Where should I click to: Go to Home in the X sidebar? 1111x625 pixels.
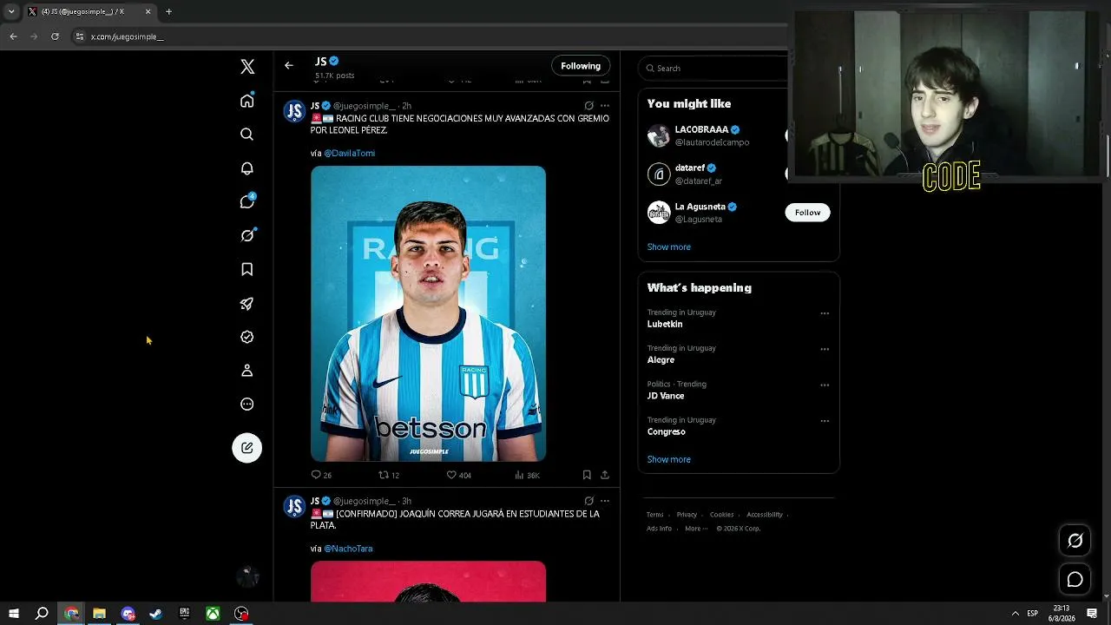tap(247, 101)
